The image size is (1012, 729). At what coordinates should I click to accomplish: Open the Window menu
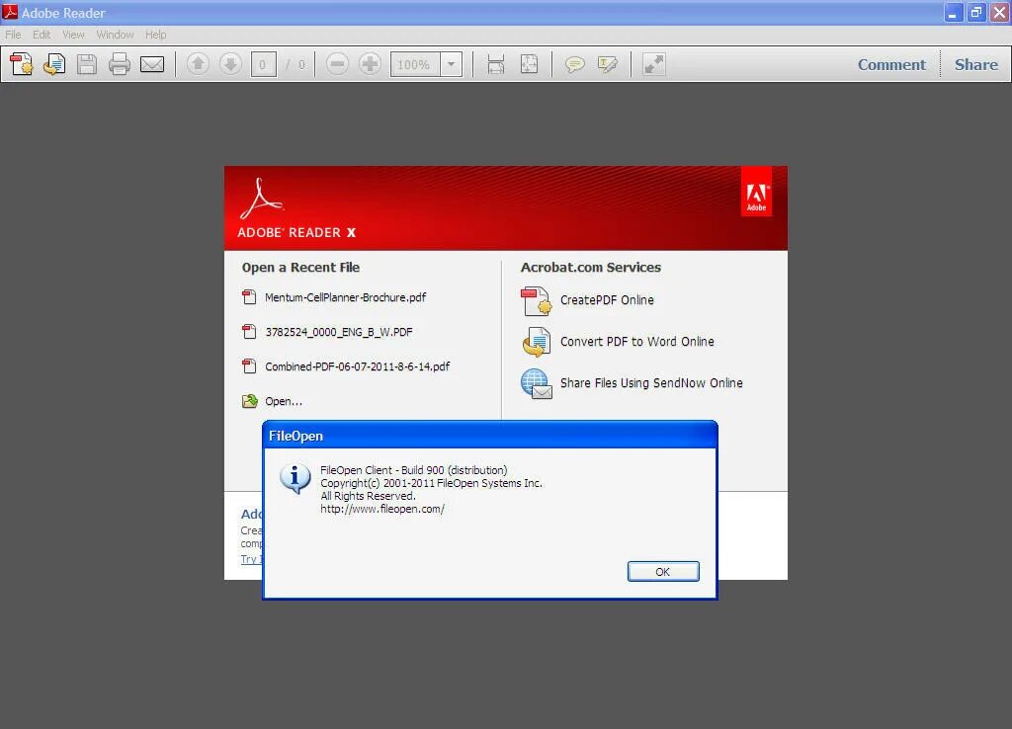click(x=115, y=35)
